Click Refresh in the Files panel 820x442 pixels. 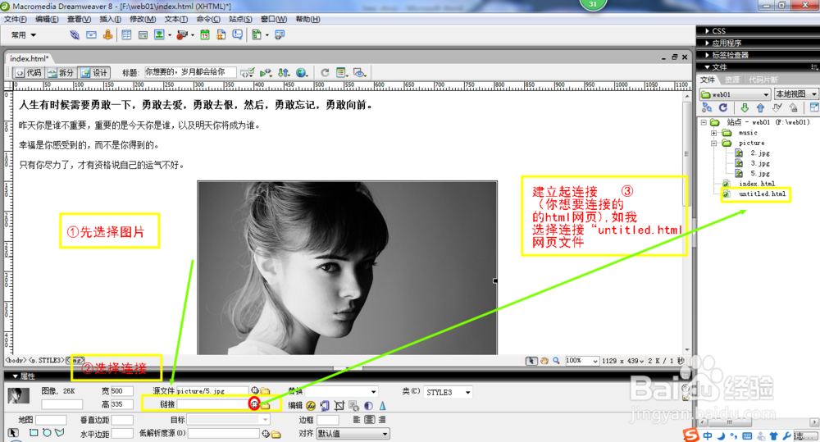[x=722, y=107]
